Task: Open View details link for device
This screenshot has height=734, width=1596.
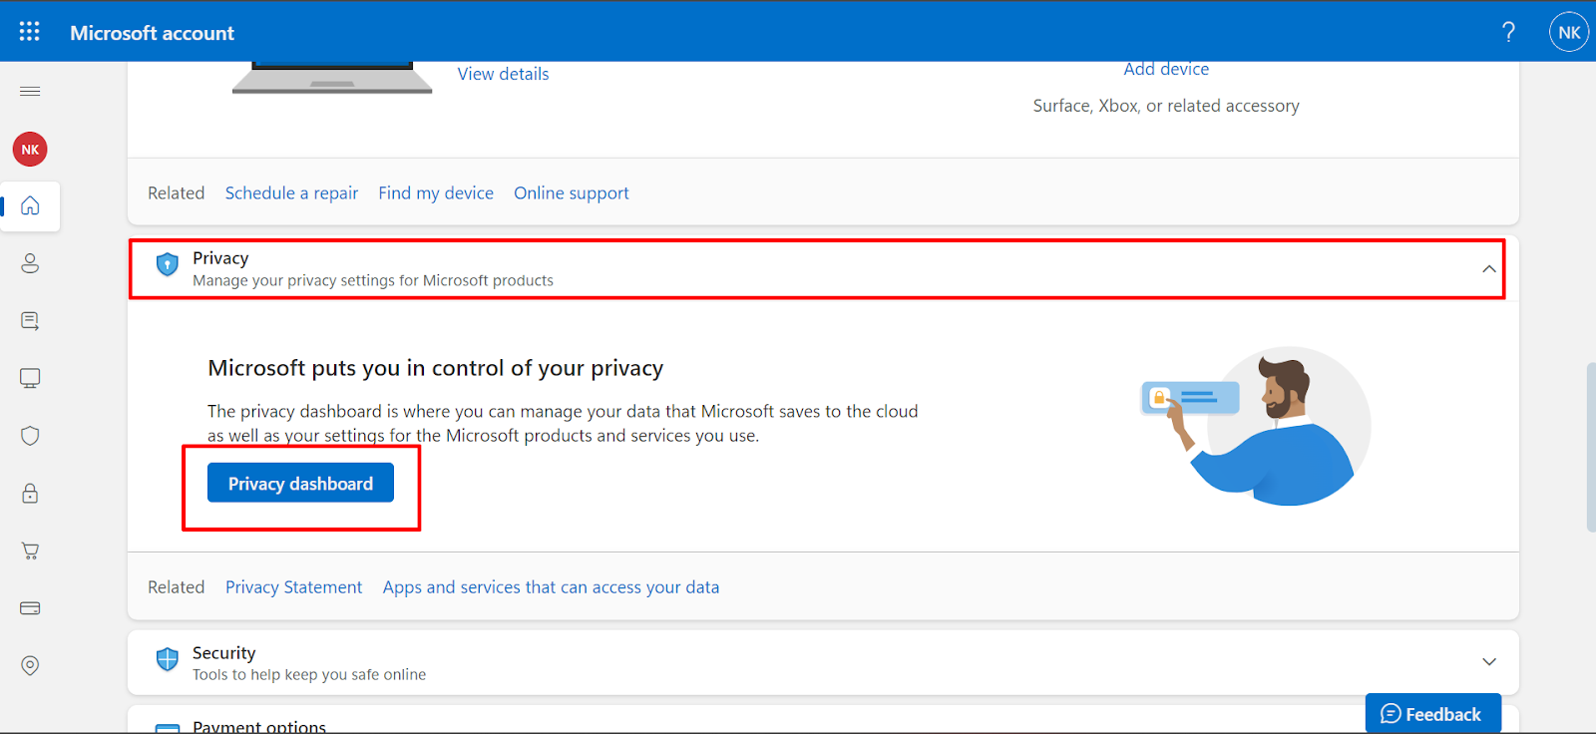Action: [503, 74]
